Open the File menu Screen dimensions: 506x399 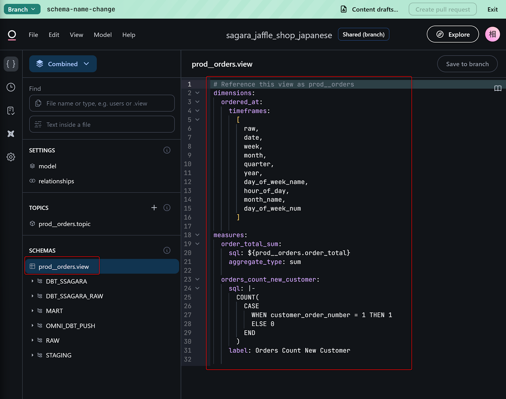[x=33, y=35]
